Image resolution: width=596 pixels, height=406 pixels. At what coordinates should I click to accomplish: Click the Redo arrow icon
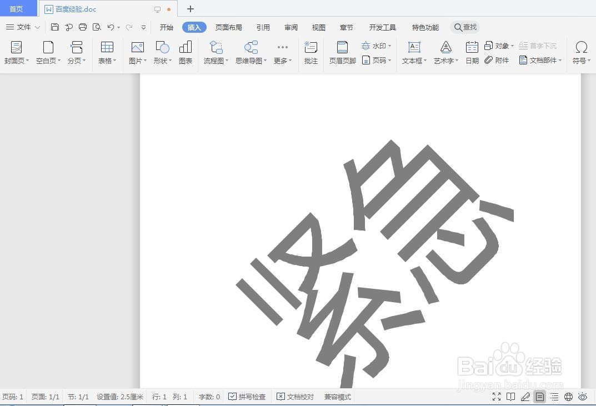tap(129, 27)
